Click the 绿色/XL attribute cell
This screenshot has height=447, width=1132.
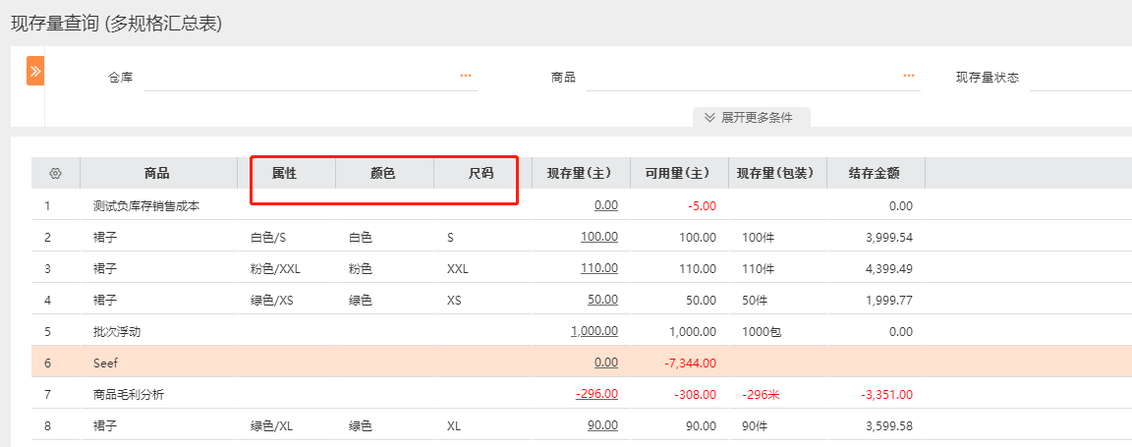(x=286, y=426)
